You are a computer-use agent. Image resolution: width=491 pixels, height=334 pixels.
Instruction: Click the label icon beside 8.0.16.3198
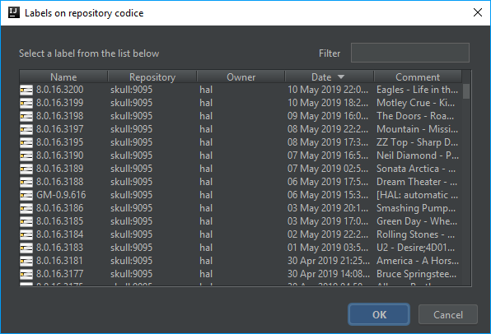point(26,116)
